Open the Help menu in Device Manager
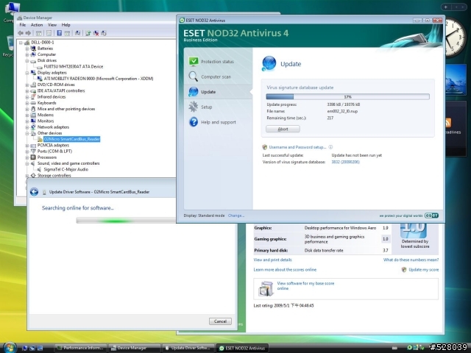The image size is (471, 353). coord(65,25)
